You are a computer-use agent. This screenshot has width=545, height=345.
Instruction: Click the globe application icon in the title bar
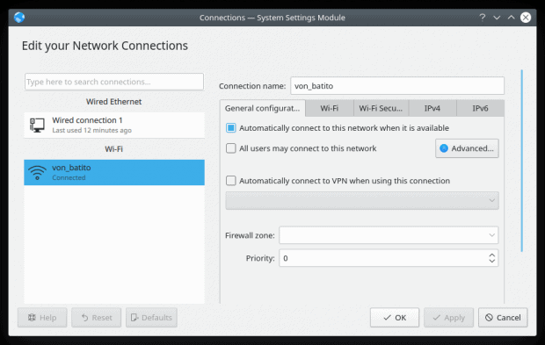coord(19,18)
